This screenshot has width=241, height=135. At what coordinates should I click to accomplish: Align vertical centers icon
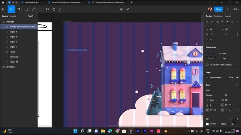(x=227, y=22)
